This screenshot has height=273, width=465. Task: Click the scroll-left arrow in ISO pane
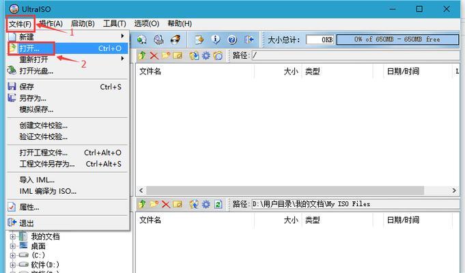click(x=141, y=190)
